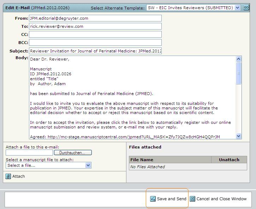Click the file path box for attachment
This screenshot has width=256, height=209.
click(x=29, y=153)
